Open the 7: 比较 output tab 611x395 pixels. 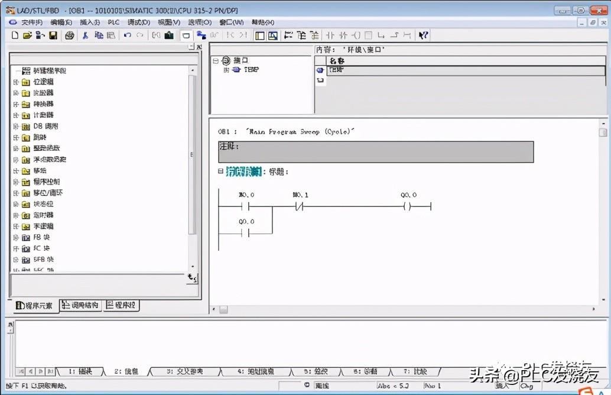click(x=415, y=371)
